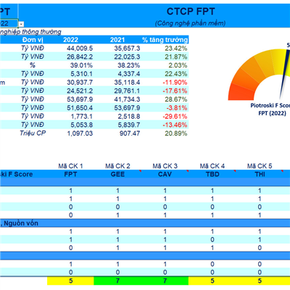290x290 pixels.
Task: Select the 907.47 shares cell
Action: (x=130, y=133)
